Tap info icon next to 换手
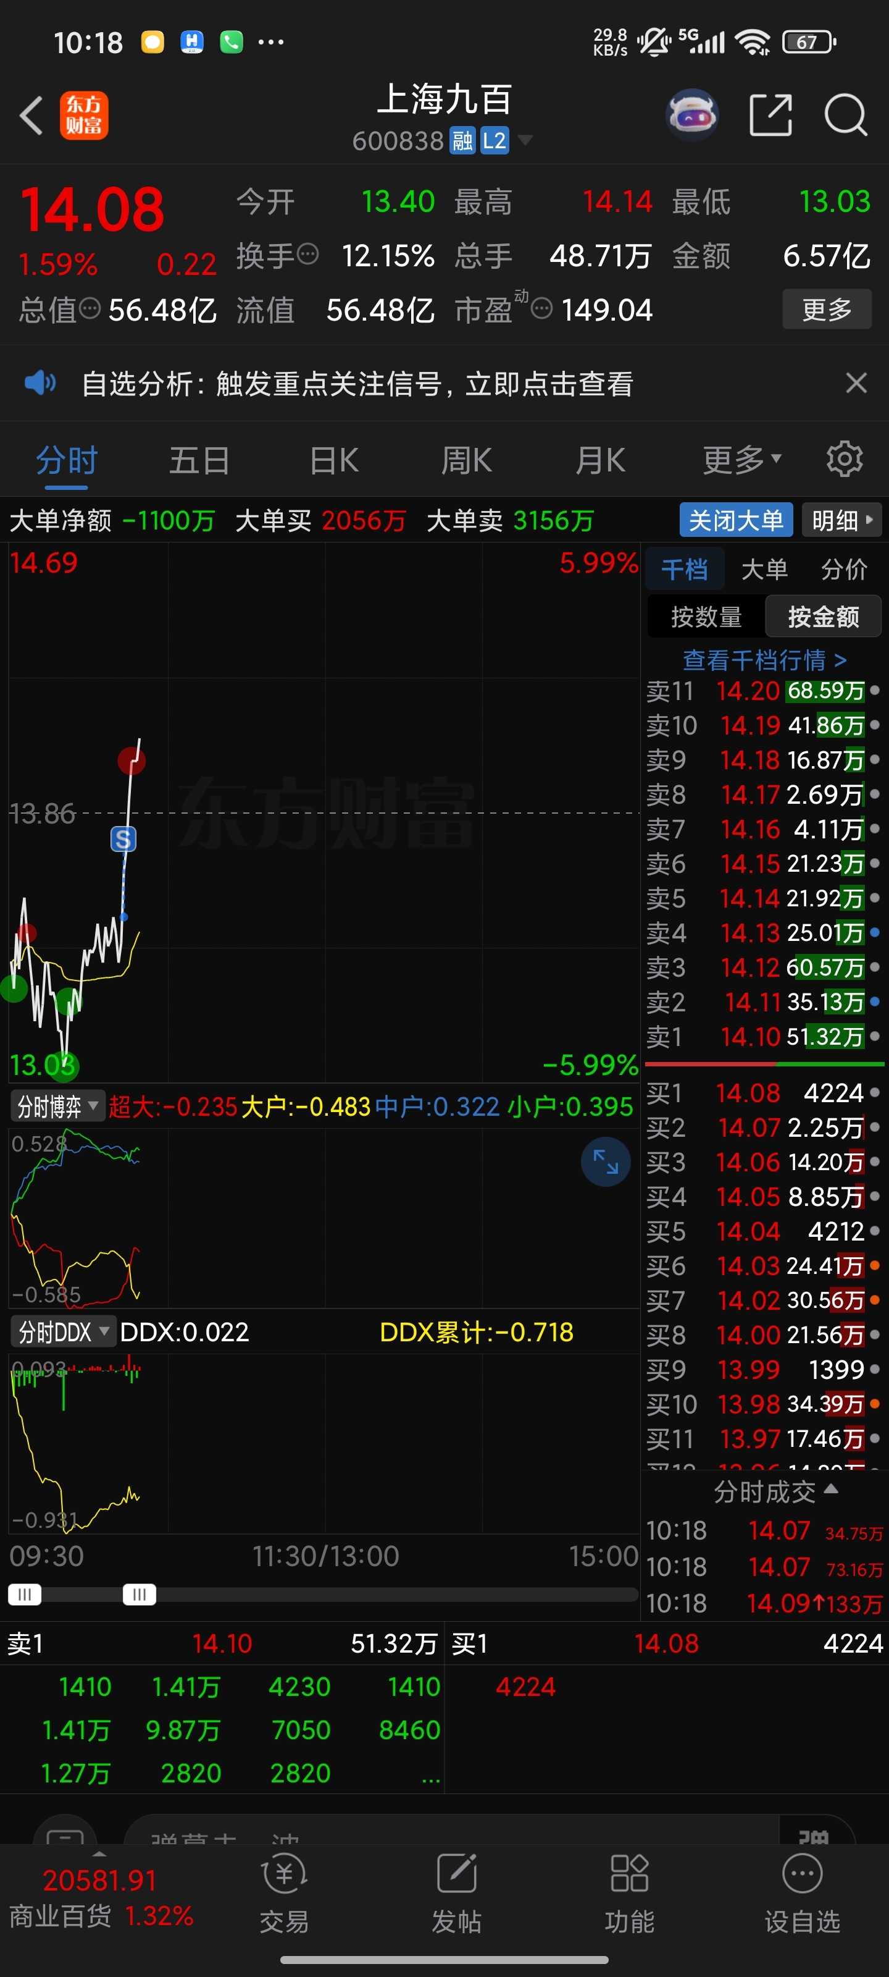Viewport: 889px width, 1977px height. (307, 253)
